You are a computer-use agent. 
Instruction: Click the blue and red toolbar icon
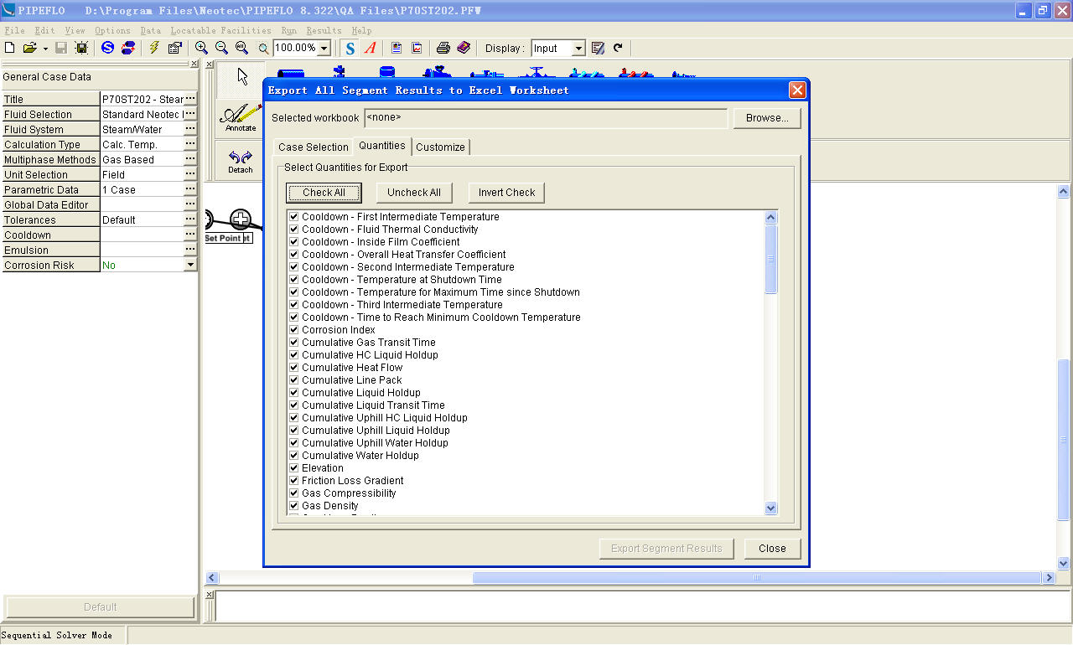(x=128, y=48)
